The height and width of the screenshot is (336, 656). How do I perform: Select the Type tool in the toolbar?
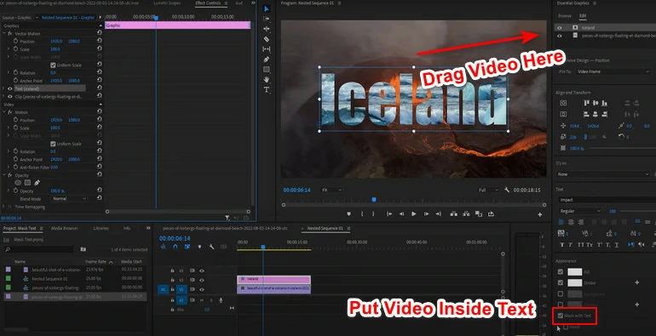pos(267,90)
